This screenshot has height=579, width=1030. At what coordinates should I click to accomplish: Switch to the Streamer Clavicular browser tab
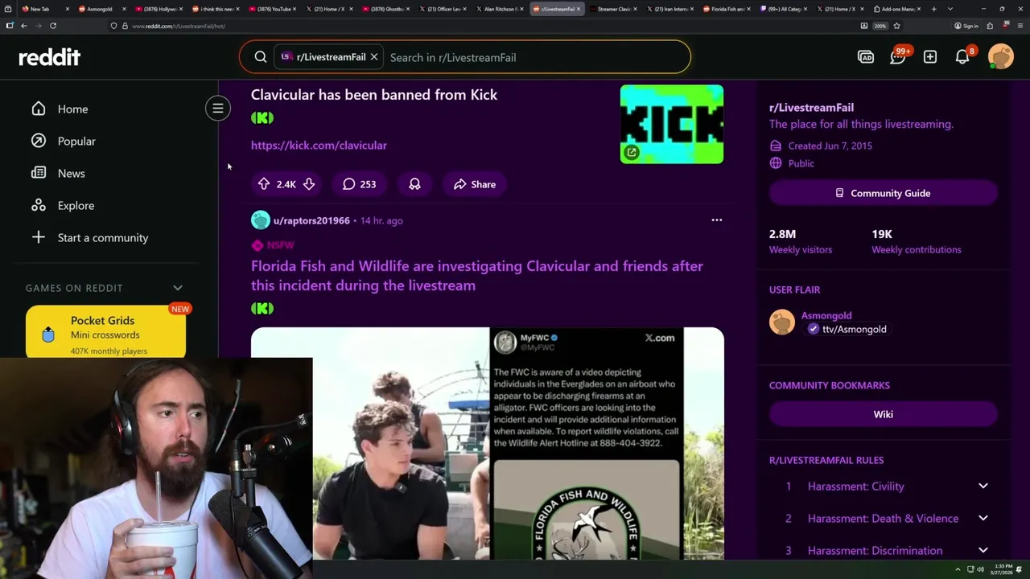(x=612, y=9)
